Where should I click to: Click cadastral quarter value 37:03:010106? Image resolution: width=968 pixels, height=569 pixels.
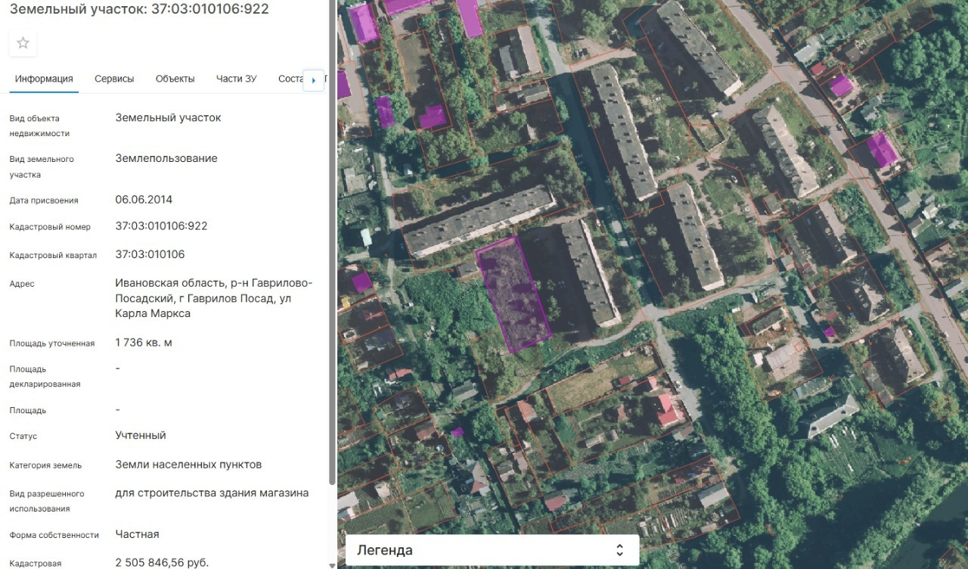150,254
